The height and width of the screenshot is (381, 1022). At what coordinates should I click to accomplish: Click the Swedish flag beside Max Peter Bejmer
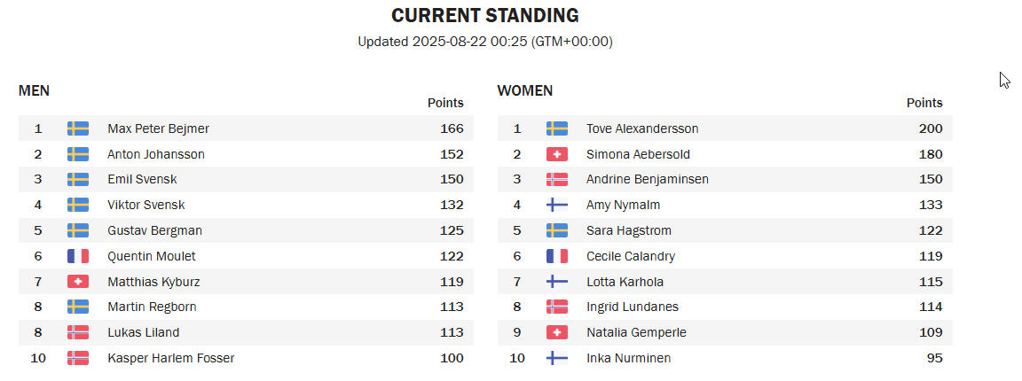click(77, 128)
